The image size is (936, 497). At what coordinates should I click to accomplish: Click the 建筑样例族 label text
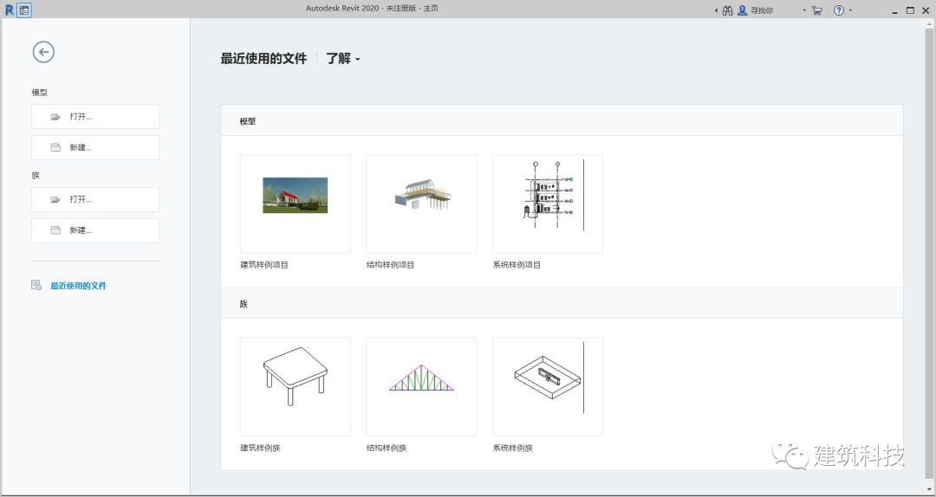(x=260, y=448)
